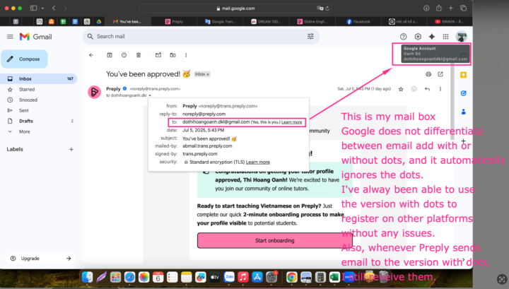Move email to folder icon
509x289 pixels.
172,55
